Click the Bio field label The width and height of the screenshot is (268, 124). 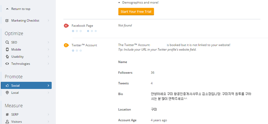click(121, 94)
